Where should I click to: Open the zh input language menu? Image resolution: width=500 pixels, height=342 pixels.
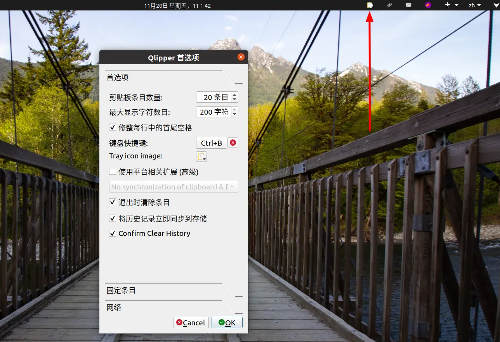pos(475,5)
